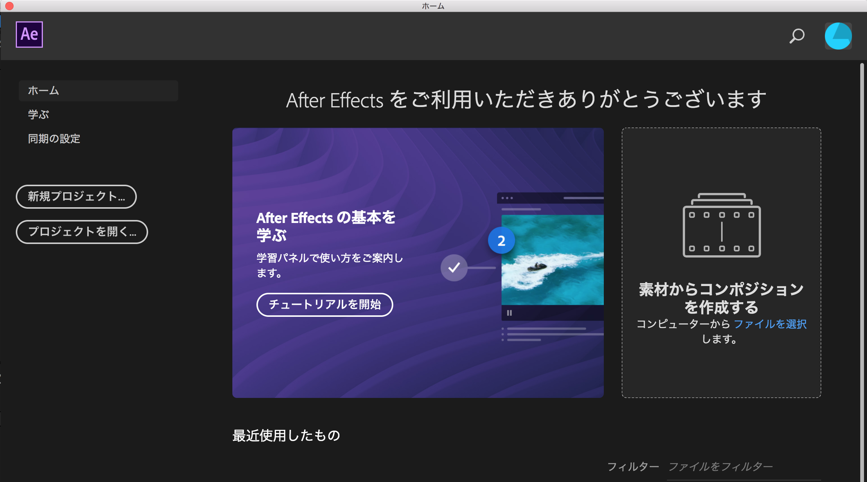Open 同期の設定 in the sidebar
The height and width of the screenshot is (482, 867).
54,139
